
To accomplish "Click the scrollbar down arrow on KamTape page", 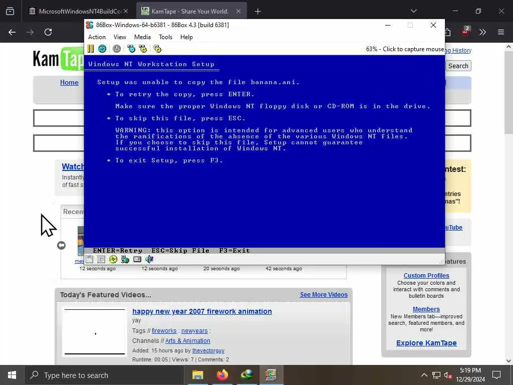I will coord(508,361).
